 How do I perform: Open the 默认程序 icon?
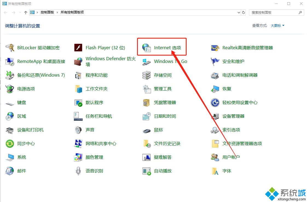click(x=78, y=103)
